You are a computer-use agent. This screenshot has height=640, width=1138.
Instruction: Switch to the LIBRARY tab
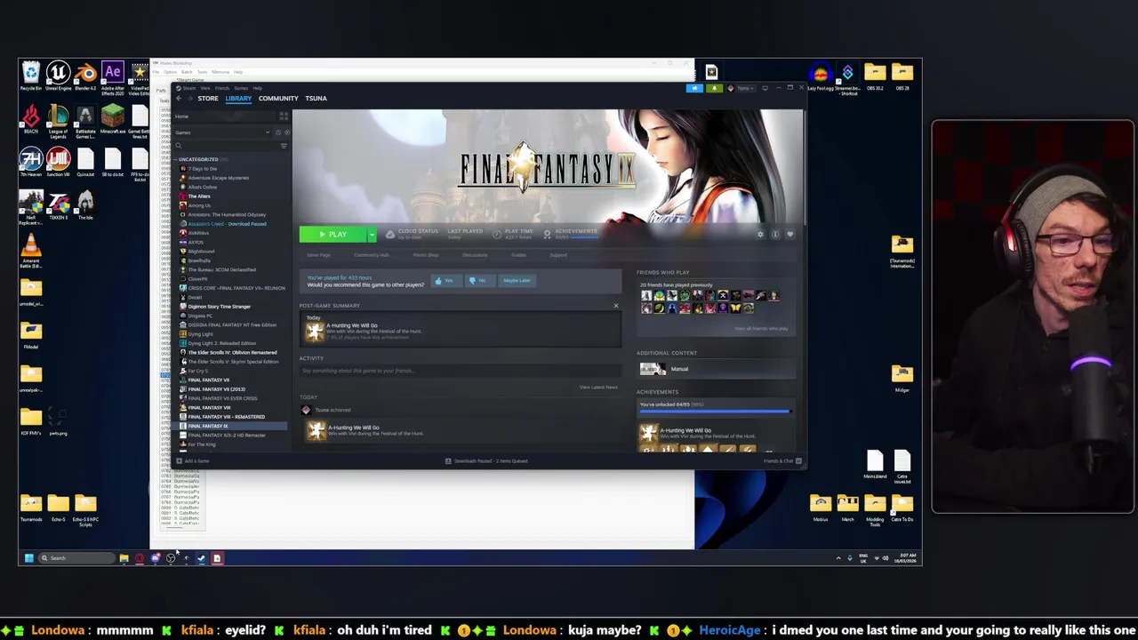click(x=238, y=99)
